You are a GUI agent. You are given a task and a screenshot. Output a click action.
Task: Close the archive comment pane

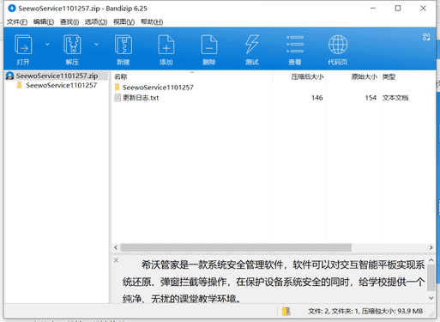116,260
